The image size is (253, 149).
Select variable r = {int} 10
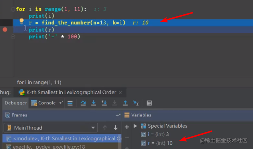coord(157,143)
